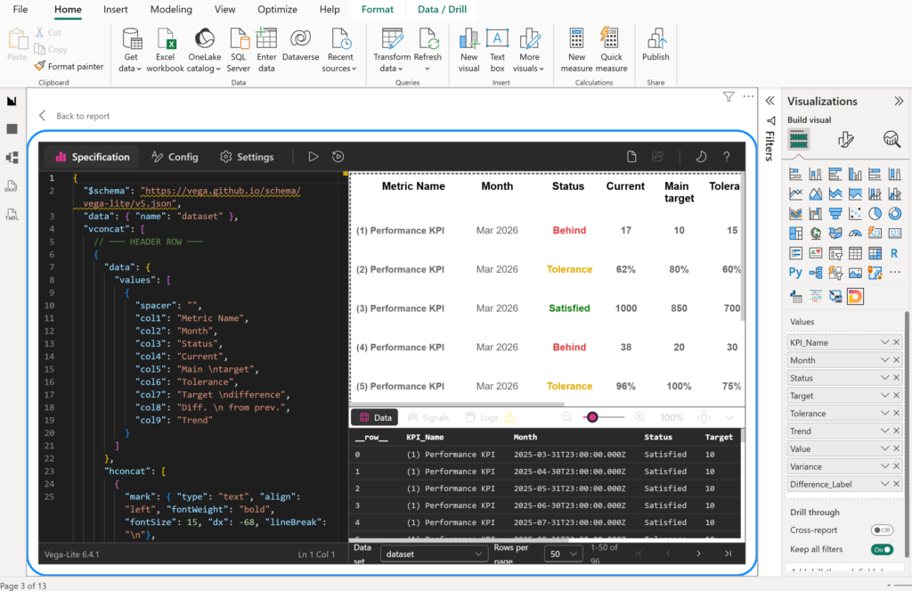
Task: Expand the KPI_Name field options chevron
Action: (884, 342)
